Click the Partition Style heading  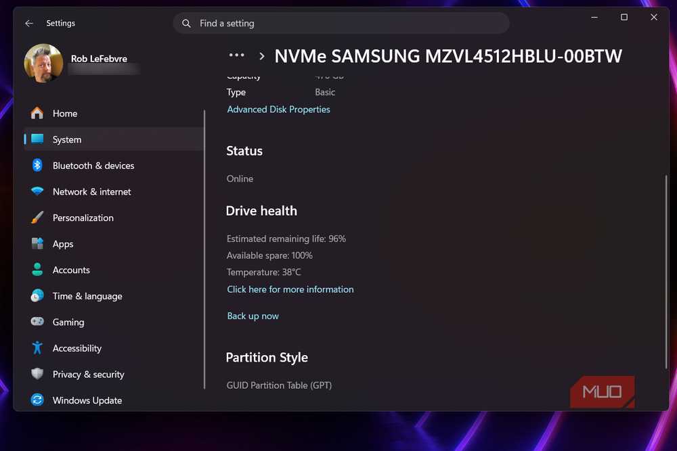pos(267,358)
